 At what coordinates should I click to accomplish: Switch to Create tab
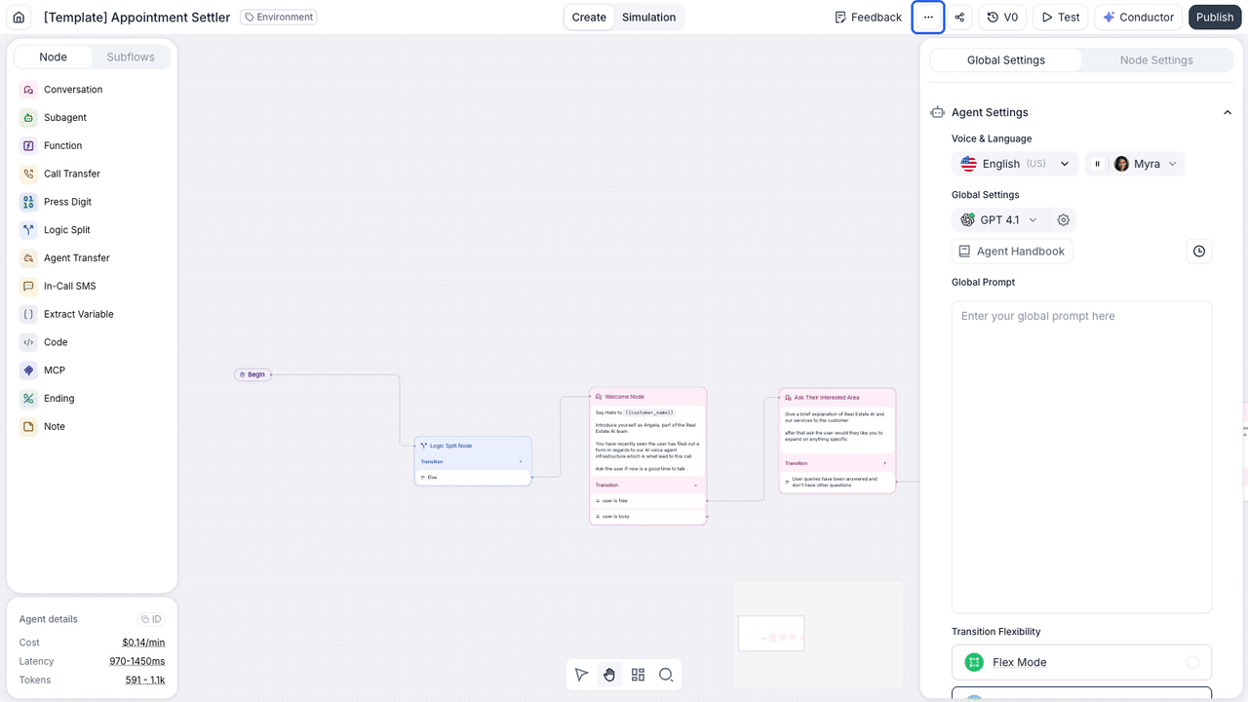[589, 18]
